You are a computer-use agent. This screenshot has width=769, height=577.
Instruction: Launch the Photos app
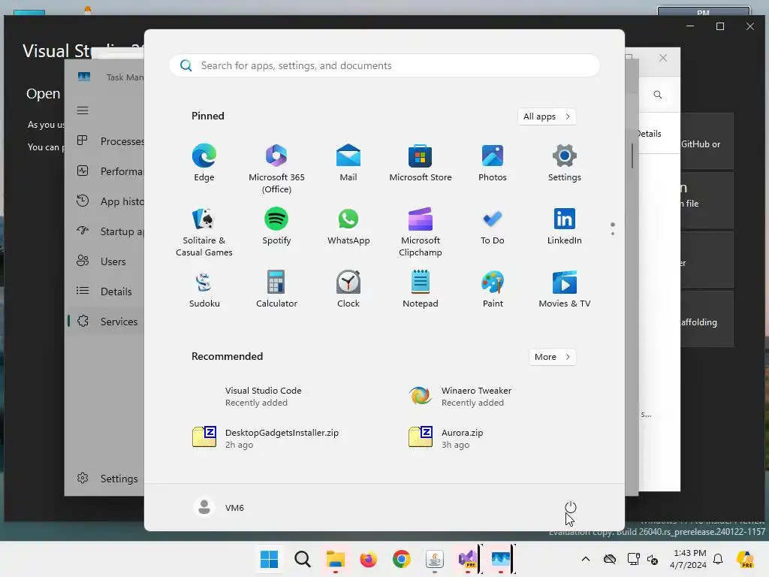coord(493,162)
